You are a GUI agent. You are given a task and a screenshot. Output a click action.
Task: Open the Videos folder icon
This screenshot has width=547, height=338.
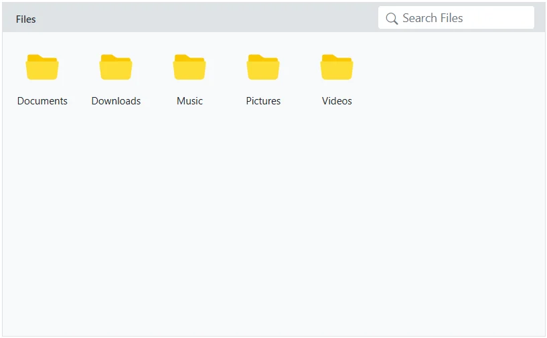pos(337,67)
